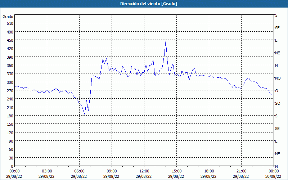Viewport: 288px width, 180px height.
Task: Click the S compass label level with 180
Action: pyautogui.click(x=276, y=116)
